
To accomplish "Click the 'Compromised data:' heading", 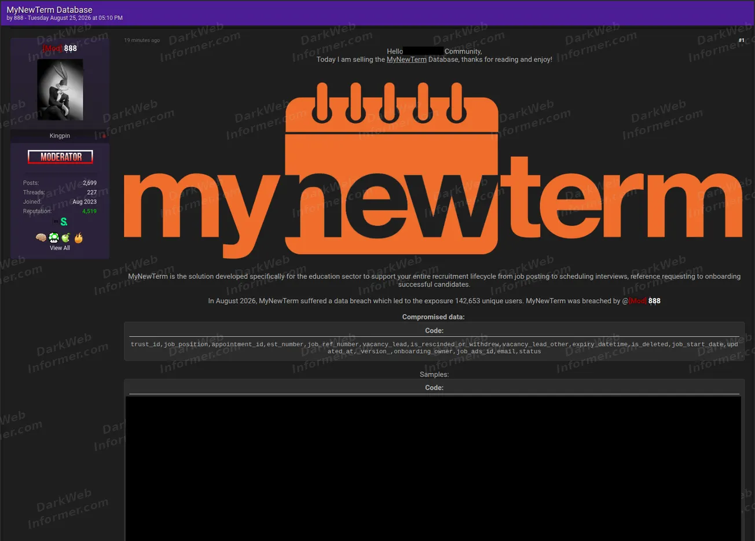I will pyautogui.click(x=433, y=317).
